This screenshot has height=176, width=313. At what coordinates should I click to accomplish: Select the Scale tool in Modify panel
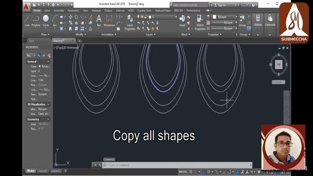76,29
